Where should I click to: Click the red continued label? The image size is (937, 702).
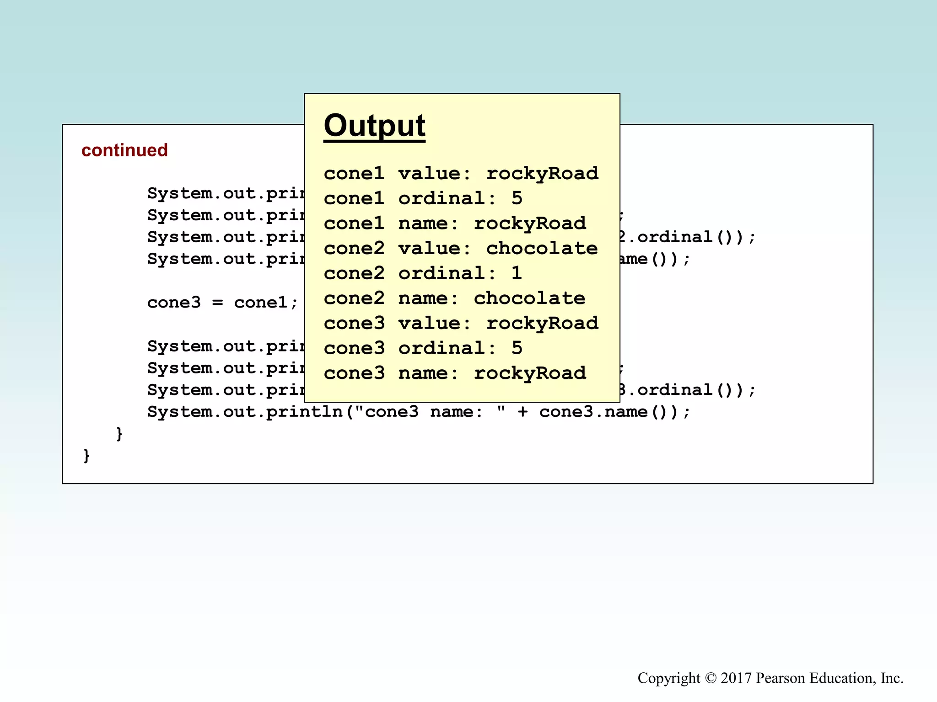tap(124, 150)
